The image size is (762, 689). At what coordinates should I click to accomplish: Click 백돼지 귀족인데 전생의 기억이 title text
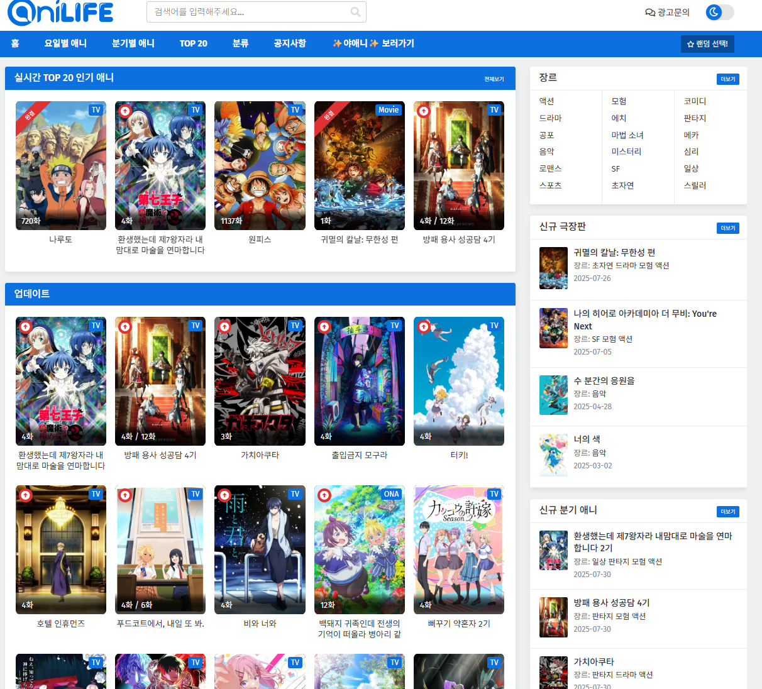[x=360, y=629]
